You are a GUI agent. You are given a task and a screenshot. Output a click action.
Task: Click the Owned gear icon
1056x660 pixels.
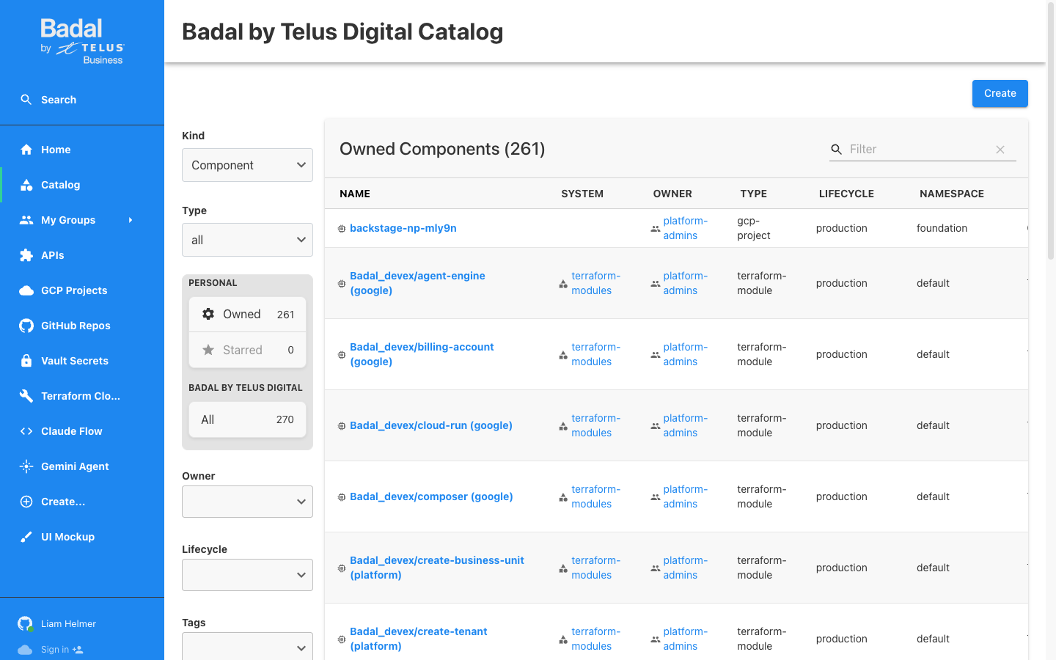point(208,314)
